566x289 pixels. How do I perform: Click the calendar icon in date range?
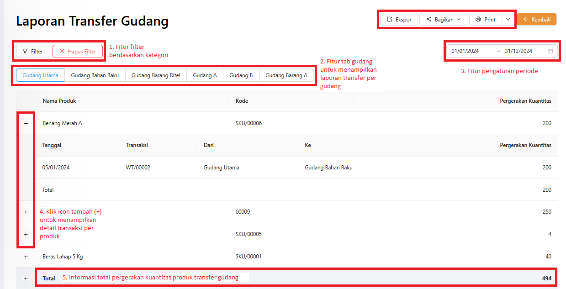click(550, 51)
